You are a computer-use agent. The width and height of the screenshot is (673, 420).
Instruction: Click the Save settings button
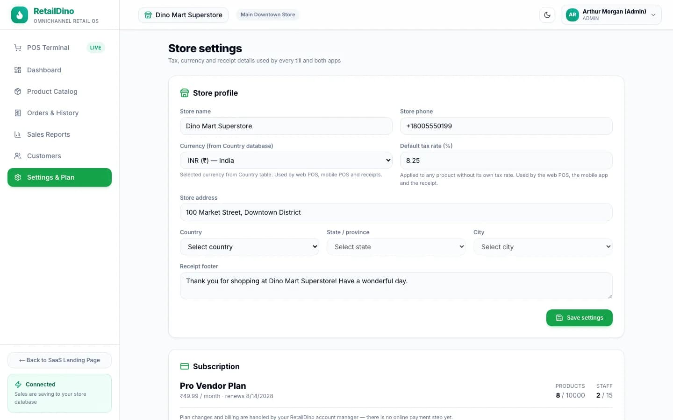click(x=579, y=318)
